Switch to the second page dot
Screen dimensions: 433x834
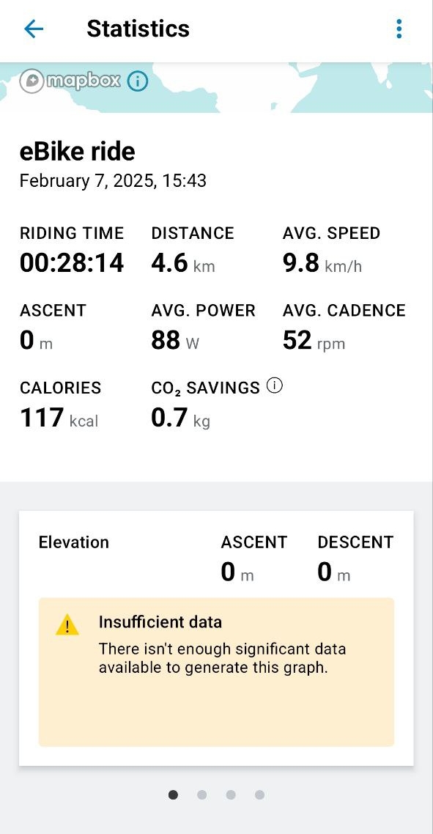pyautogui.click(x=201, y=794)
